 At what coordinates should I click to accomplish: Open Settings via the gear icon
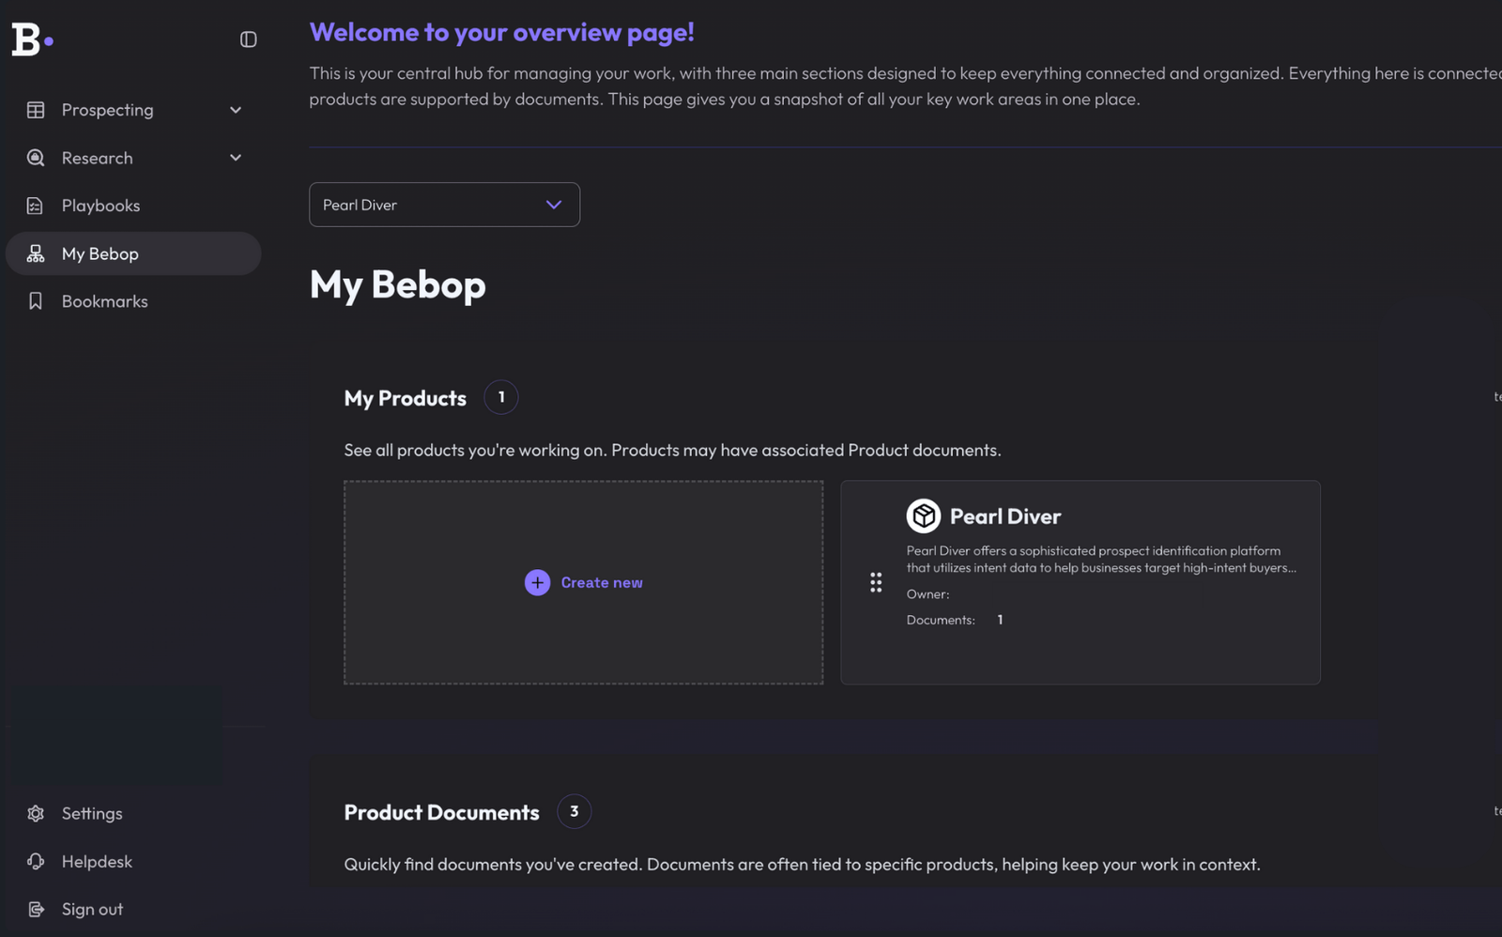point(36,813)
